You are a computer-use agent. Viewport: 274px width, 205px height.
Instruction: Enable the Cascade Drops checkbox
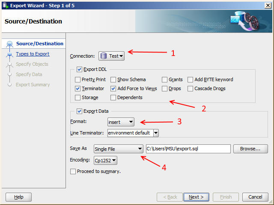(x=190, y=88)
